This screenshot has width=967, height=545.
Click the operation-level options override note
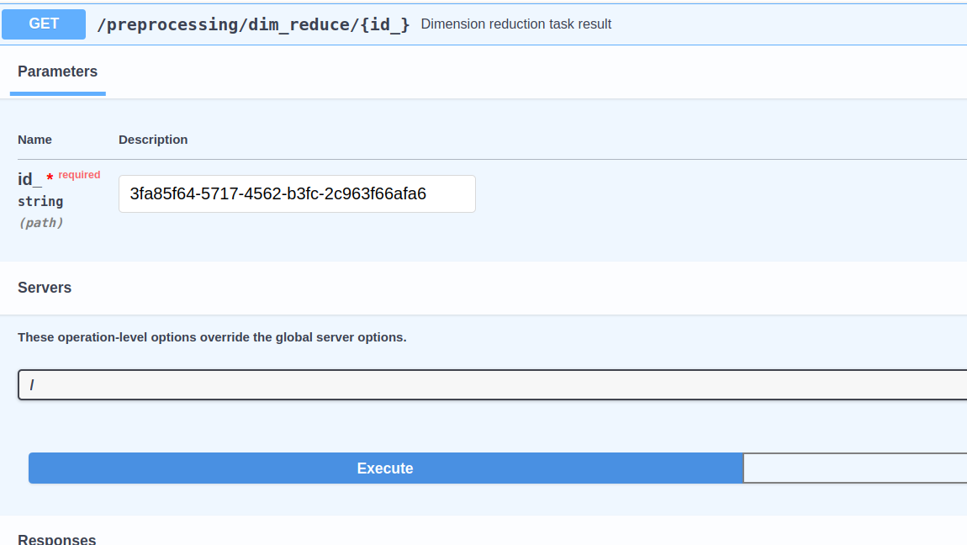coord(212,336)
